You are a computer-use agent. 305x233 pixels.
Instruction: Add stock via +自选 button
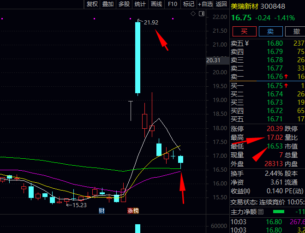pyautogui.click(x=205, y=4)
